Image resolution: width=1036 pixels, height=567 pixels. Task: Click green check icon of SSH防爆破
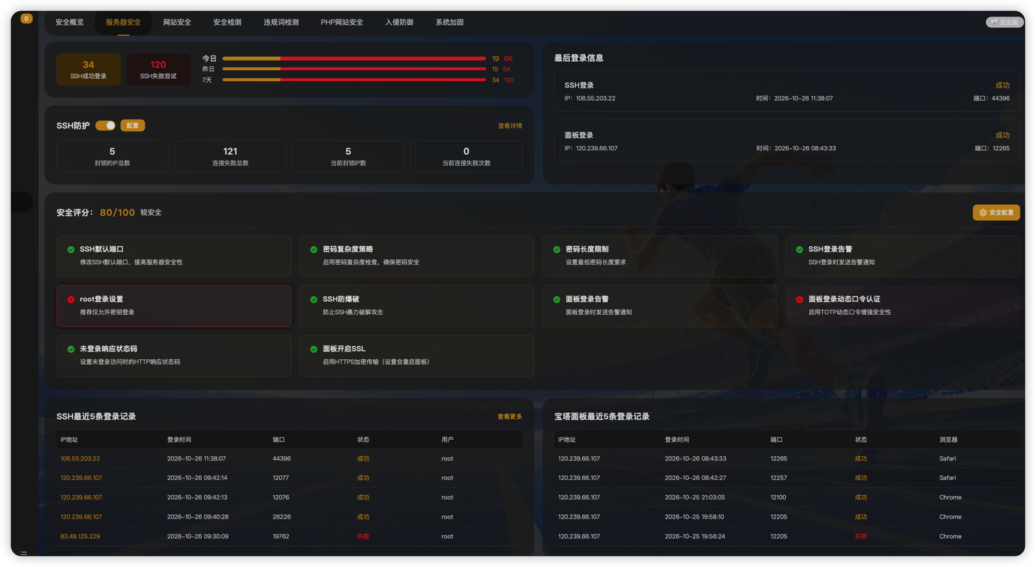pyautogui.click(x=314, y=299)
